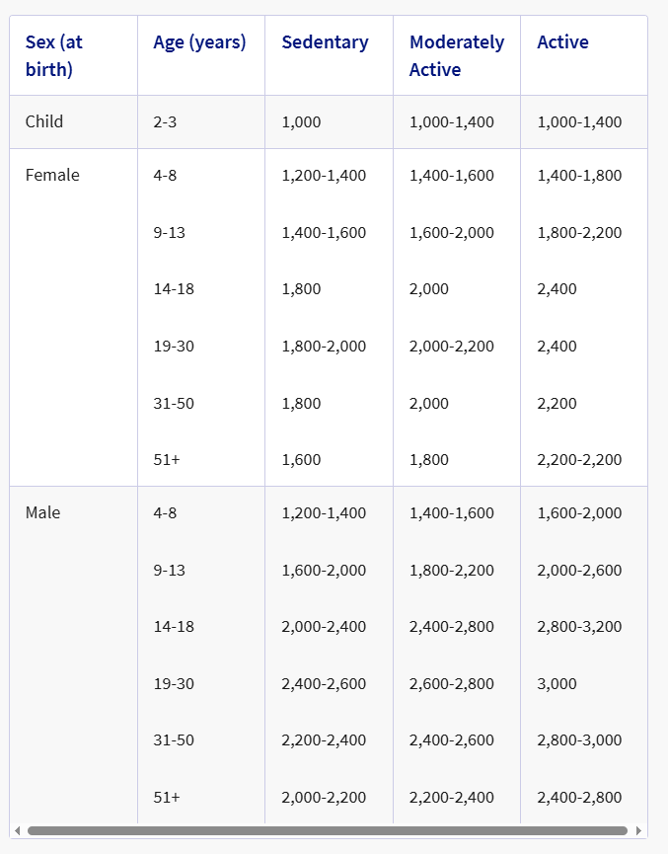
Task: Select Male 31-50 moderately active value 2,400-2,600
Action: pyautogui.click(x=451, y=739)
